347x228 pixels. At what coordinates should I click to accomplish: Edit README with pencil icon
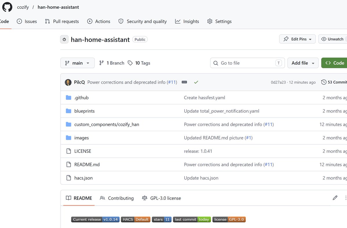[335, 198]
